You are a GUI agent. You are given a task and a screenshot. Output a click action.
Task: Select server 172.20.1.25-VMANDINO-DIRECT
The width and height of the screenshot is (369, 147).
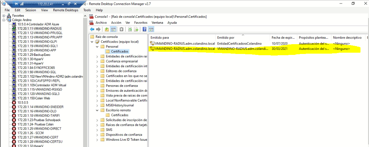[x=39, y=129]
